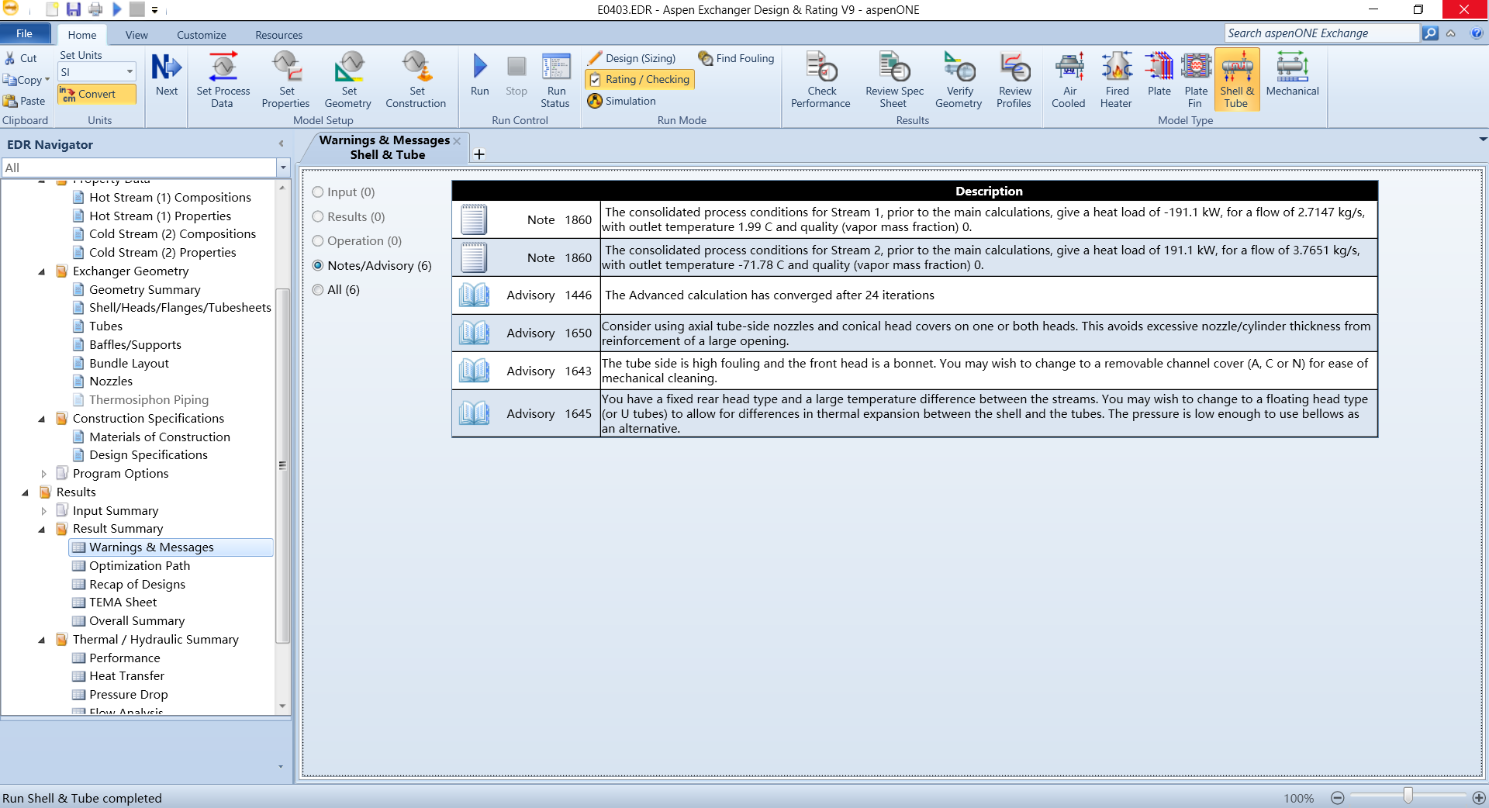Close the Warnings & Messages tab
The height and width of the screenshot is (808, 1489).
458,140
